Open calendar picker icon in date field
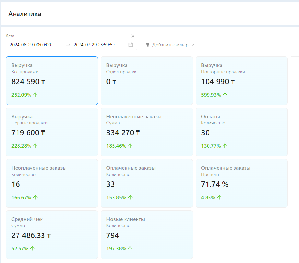 (x=131, y=45)
